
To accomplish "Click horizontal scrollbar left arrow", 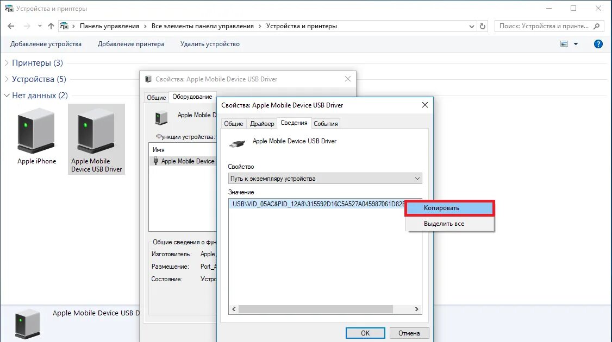I will coord(234,309).
